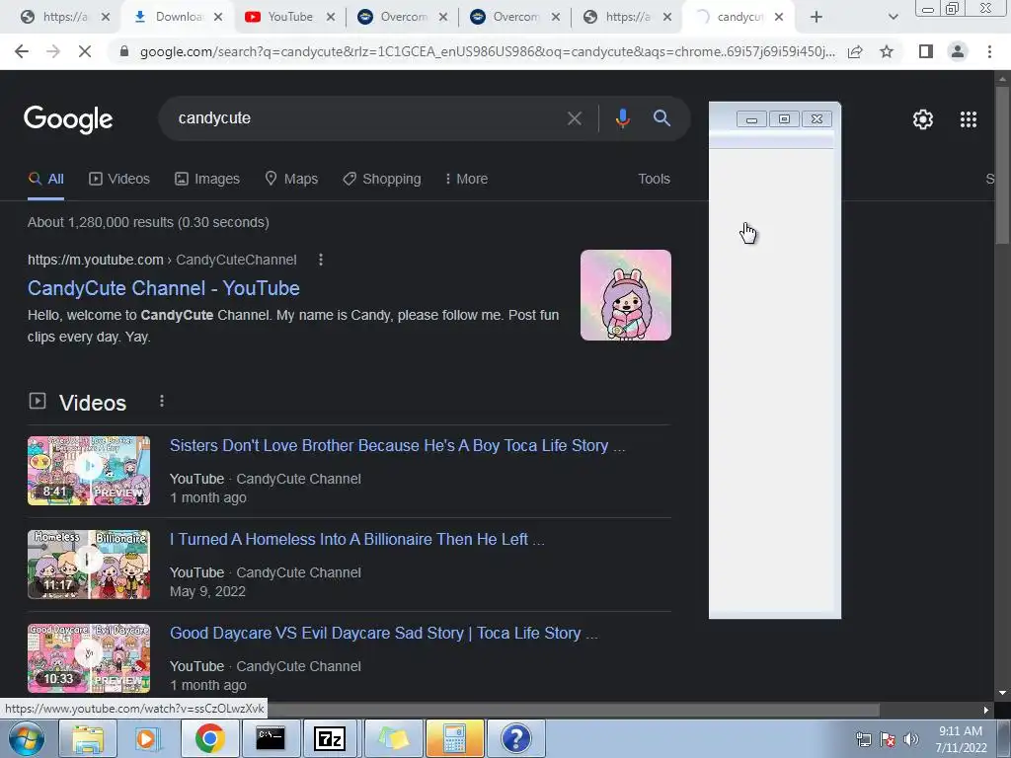This screenshot has height=758, width=1011.
Task: Submit search with magnifier icon
Action: pyautogui.click(x=661, y=118)
